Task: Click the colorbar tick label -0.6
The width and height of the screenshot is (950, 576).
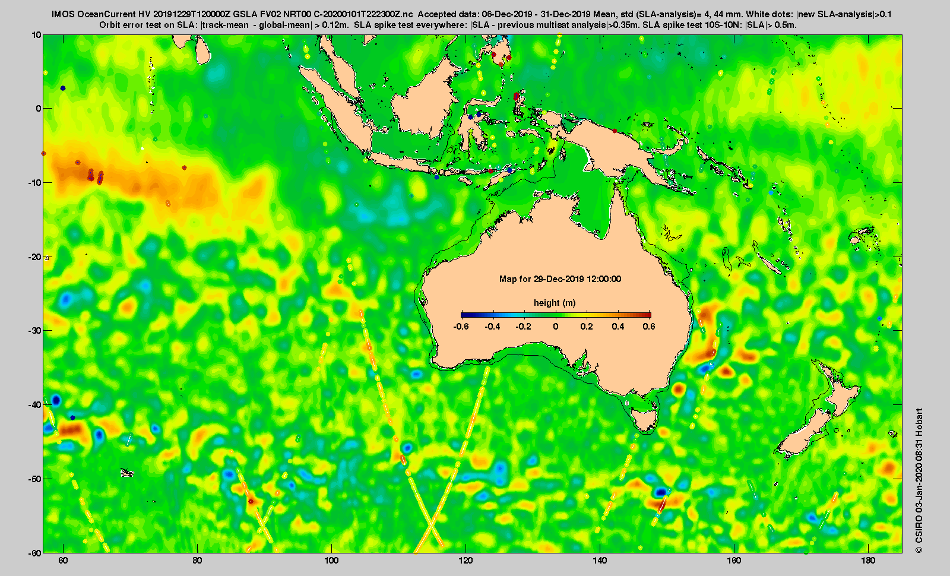Action: pos(461,327)
